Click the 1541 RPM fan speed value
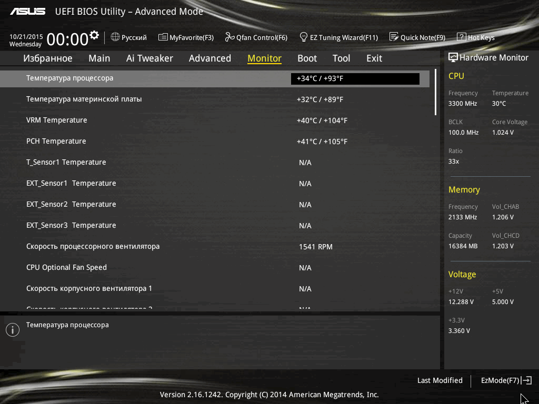539x404 pixels. (x=316, y=247)
